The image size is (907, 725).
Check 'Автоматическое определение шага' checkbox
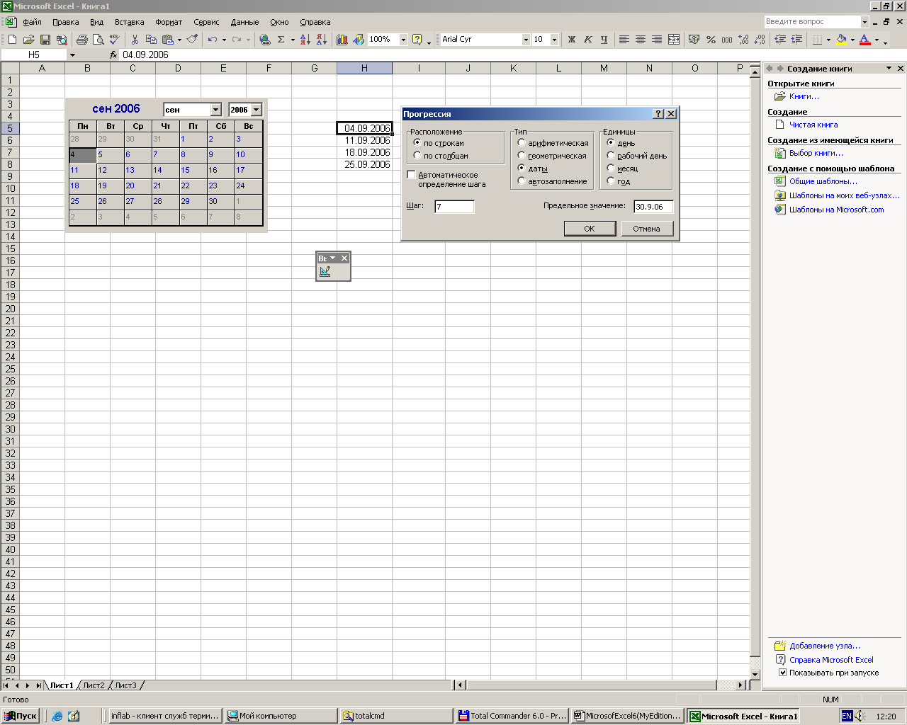coord(411,174)
